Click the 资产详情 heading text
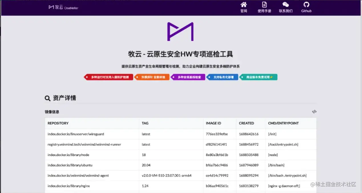Image resolution: width=362 pixels, height=193 pixels. [64, 98]
